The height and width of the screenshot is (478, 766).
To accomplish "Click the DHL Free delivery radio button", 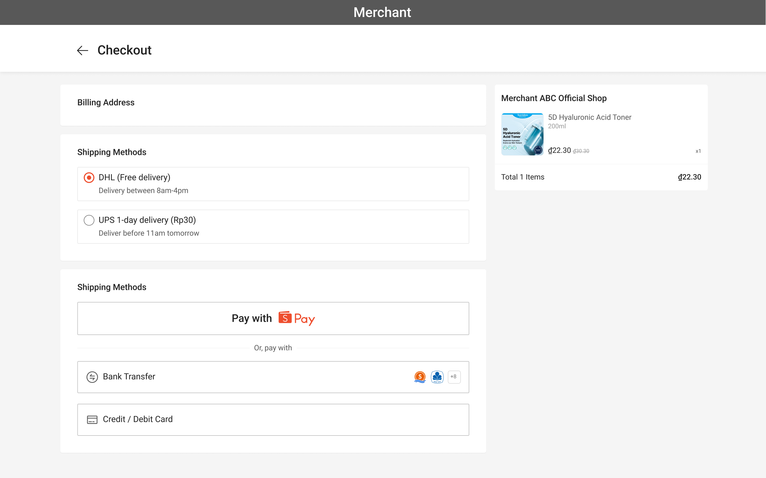I will coord(89,177).
